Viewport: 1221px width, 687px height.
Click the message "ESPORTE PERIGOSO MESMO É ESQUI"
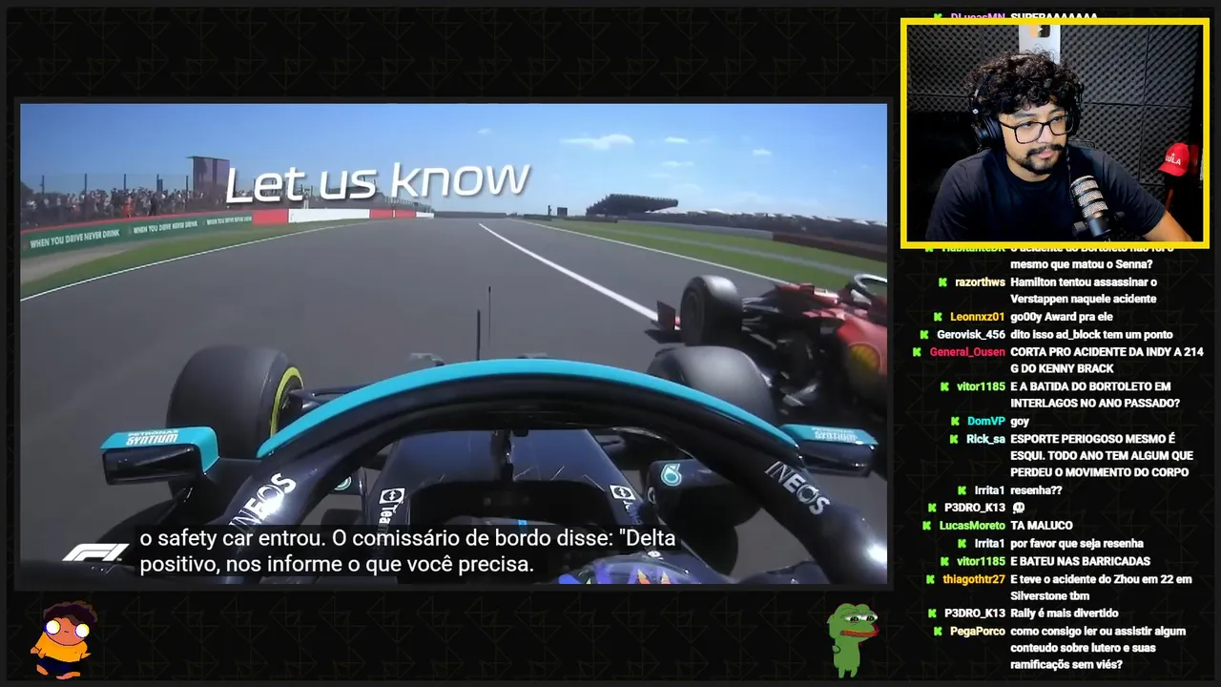tap(1102, 456)
